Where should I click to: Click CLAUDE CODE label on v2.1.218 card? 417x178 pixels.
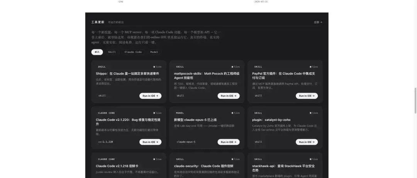point(107,159)
